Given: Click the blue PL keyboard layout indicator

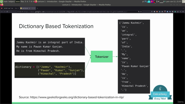Looking at the screenshot, I should point(146,1).
